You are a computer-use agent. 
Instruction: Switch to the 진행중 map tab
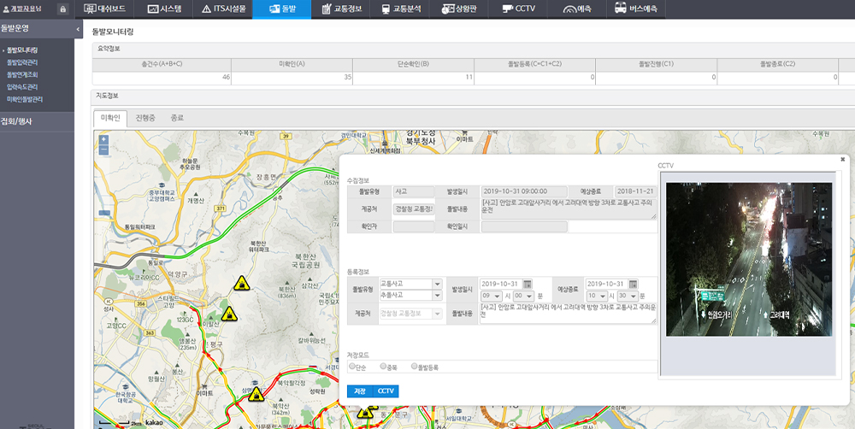(144, 118)
